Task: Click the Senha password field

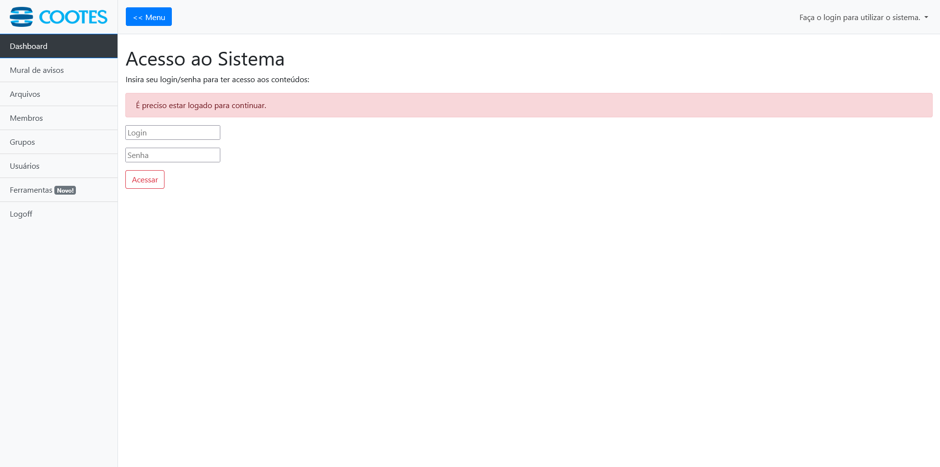Action: tap(172, 155)
